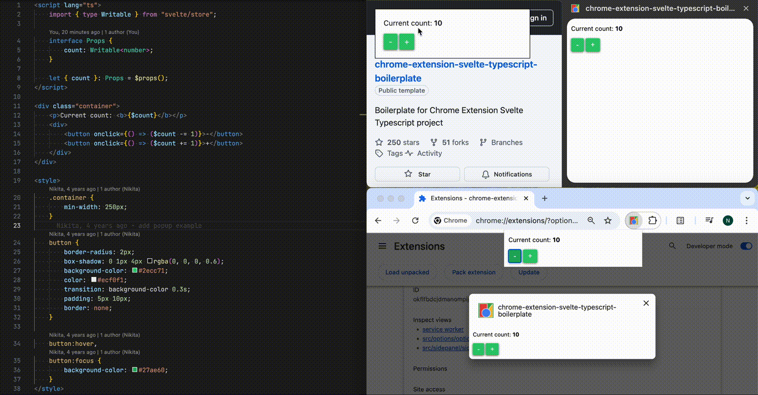Image resolution: width=758 pixels, height=395 pixels.
Task: Click the plus button in the toolbar popup
Action: pos(530,256)
